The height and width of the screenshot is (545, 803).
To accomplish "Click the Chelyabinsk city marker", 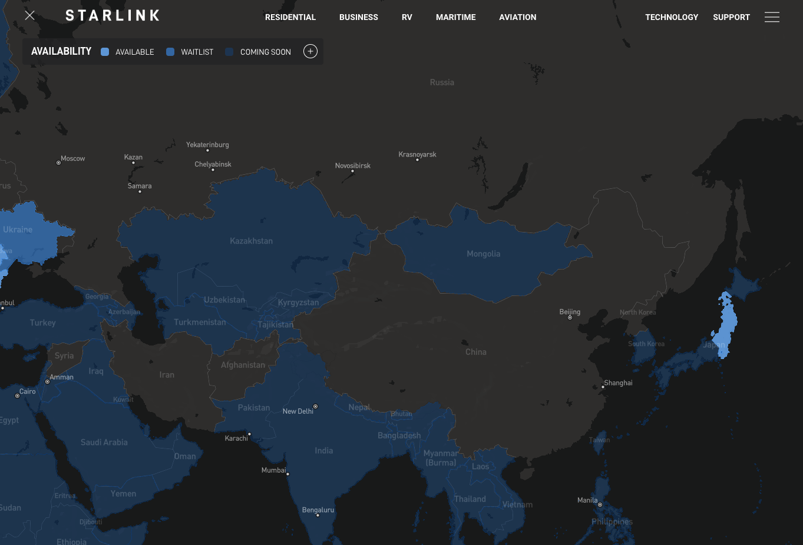I will click(213, 170).
